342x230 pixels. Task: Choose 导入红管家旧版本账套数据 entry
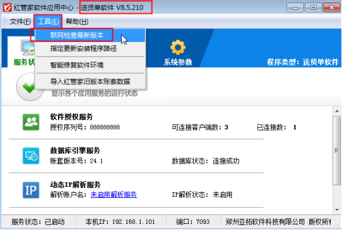click(90, 81)
